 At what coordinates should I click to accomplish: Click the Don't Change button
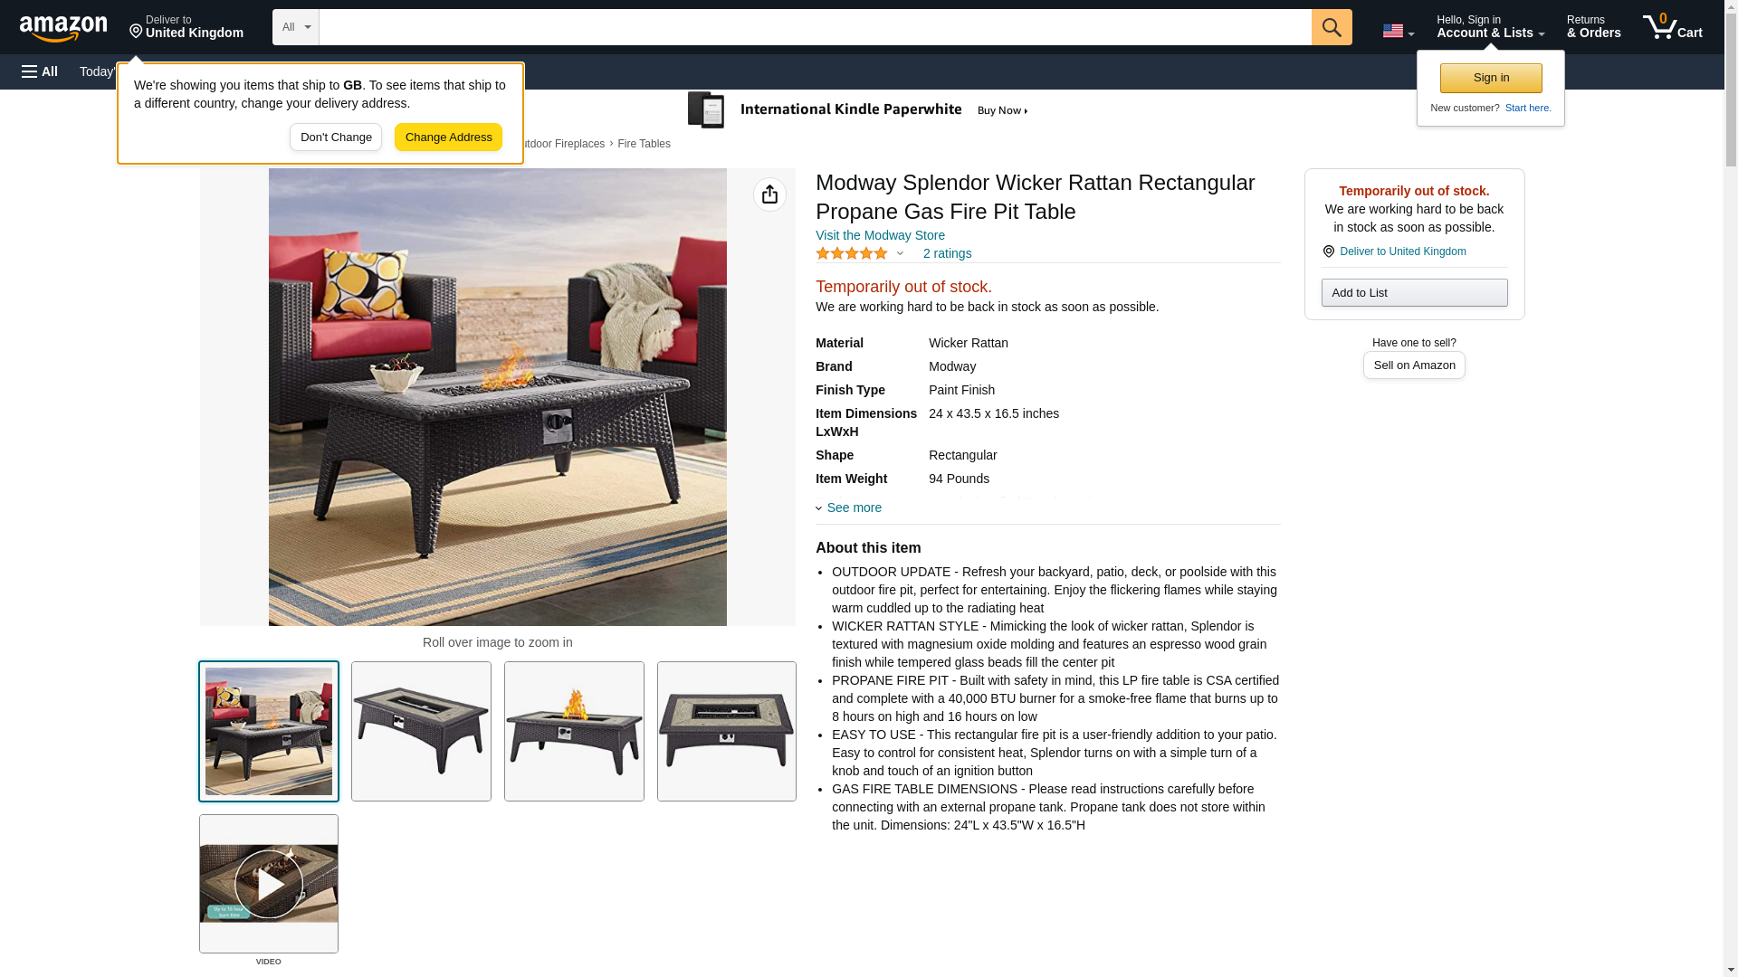(336, 138)
